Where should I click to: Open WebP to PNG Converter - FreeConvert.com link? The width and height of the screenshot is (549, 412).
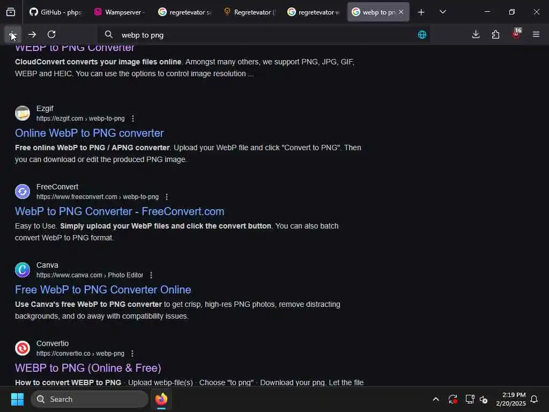(x=120, y=211)
